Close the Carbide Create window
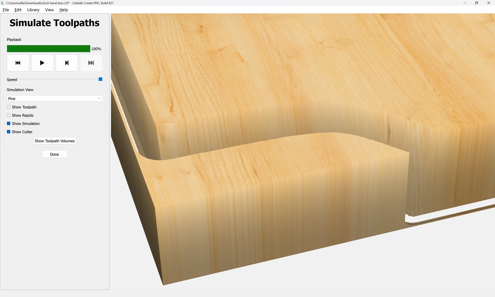Screen dimensions: 495x297 [x=488, y=3]
